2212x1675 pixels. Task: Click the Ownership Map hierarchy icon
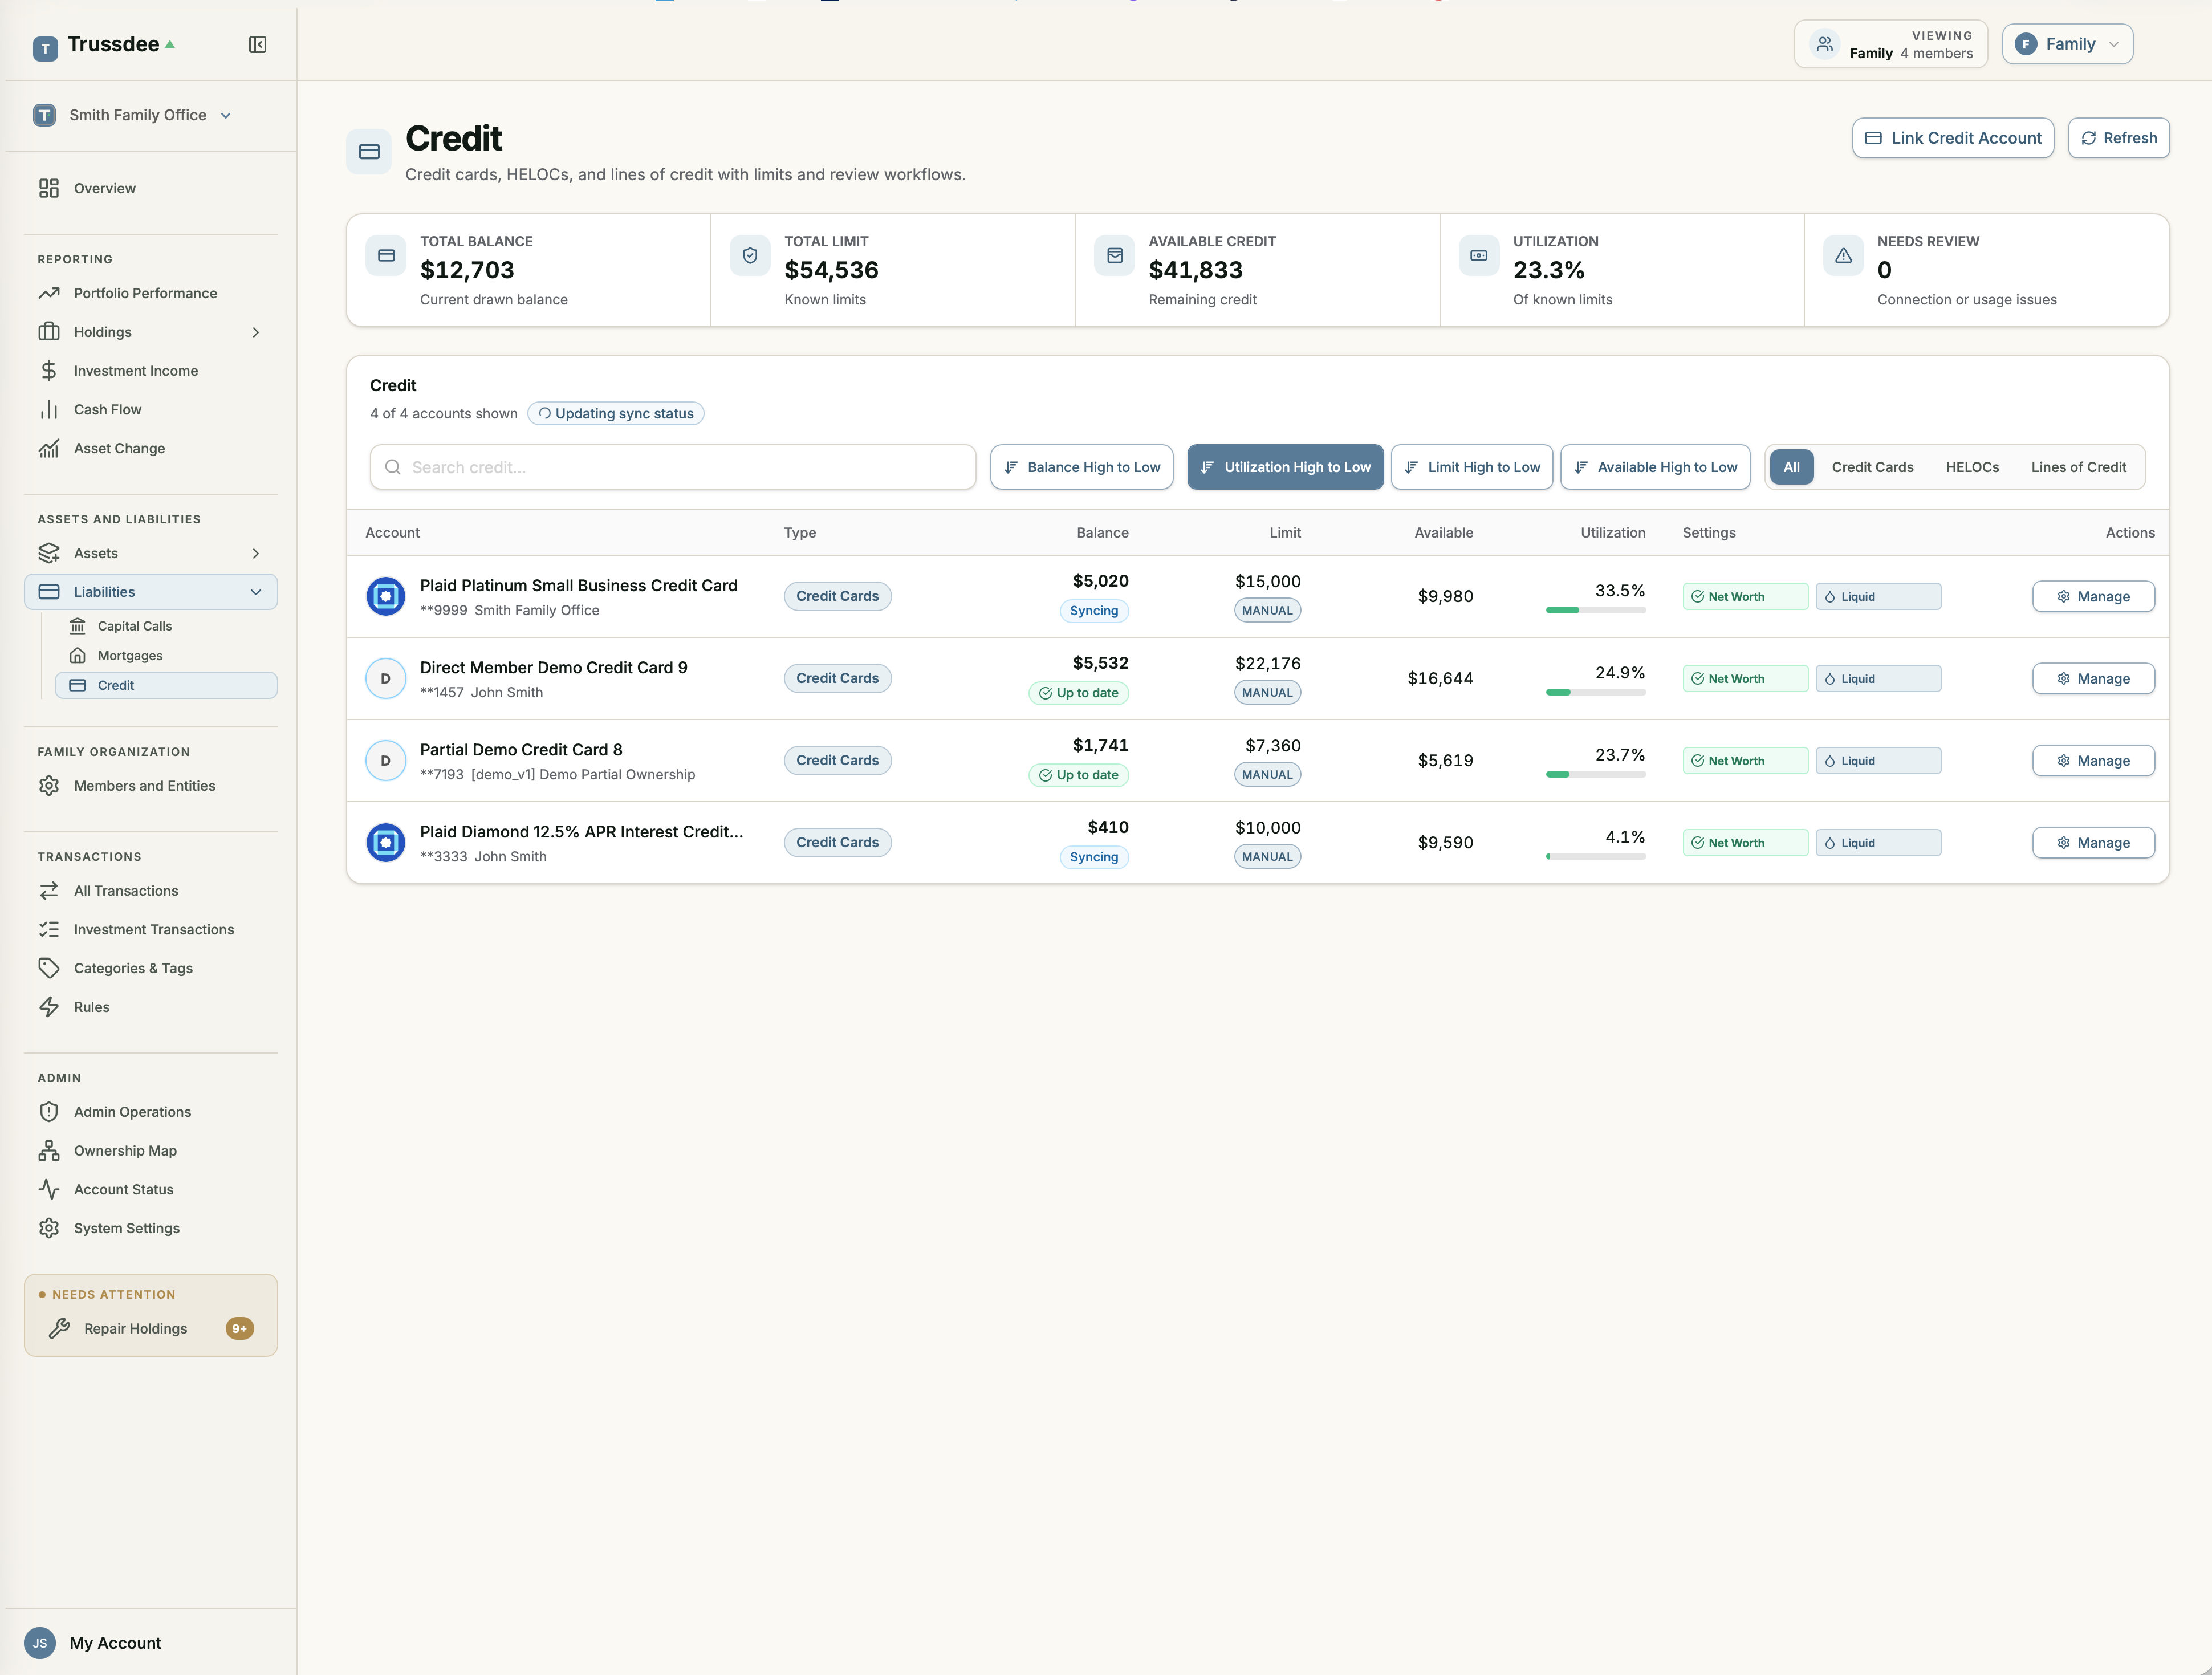coord(49,1151)
